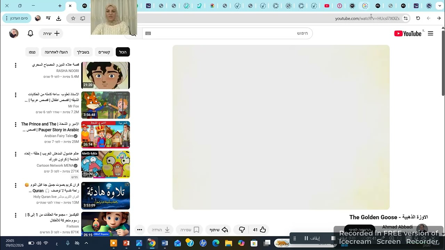This screenshot has height=250, width=445.
Task: Open PowerPoint from the taskbar
Action: (126, 243)
